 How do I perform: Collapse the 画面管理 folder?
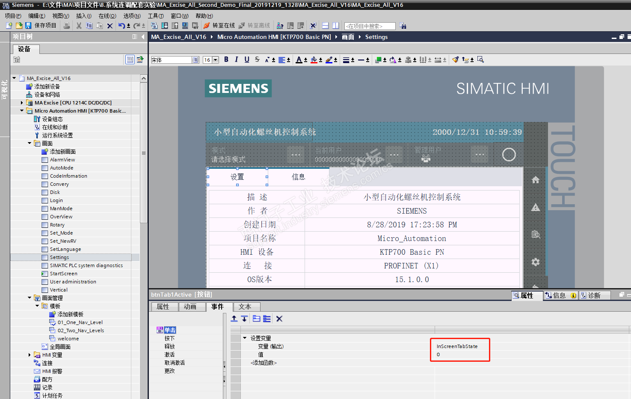coord(30,298)
